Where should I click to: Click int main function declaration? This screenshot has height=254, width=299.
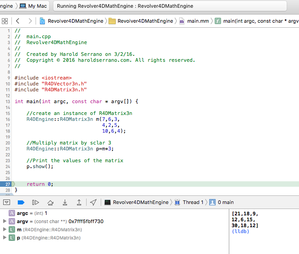(77, 101)
